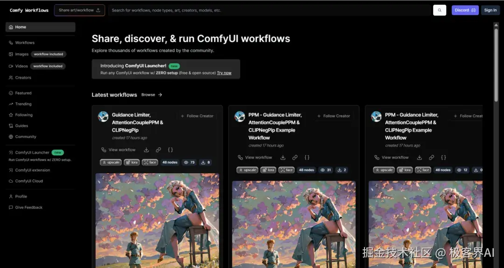Click face tag on first card
504x268 pixels.
150,162
